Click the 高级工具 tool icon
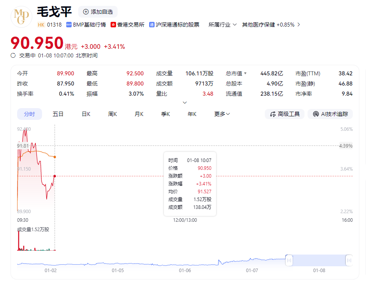Viewport: 366px width, 285px height. point(273,114)
